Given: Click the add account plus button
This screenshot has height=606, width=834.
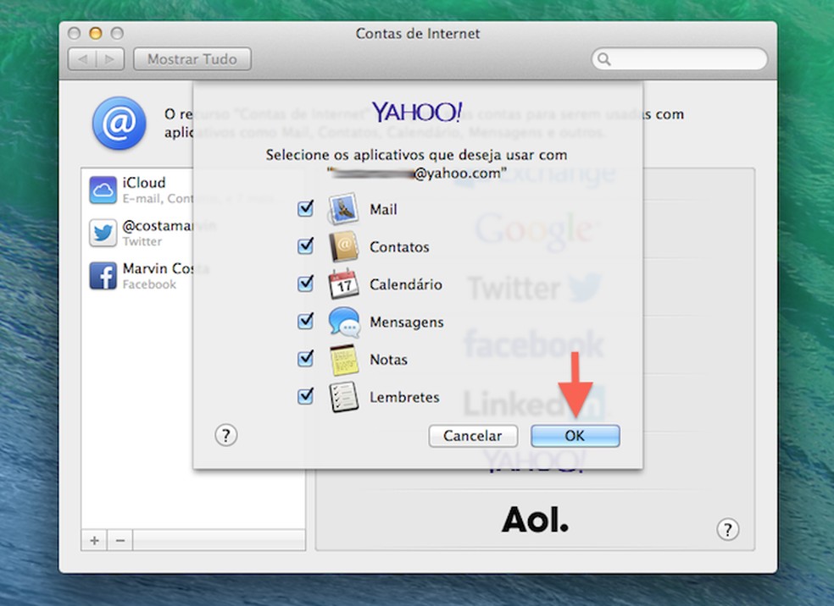Looking at the screenshot, I should pyautogui.click(x=92, y=539).
